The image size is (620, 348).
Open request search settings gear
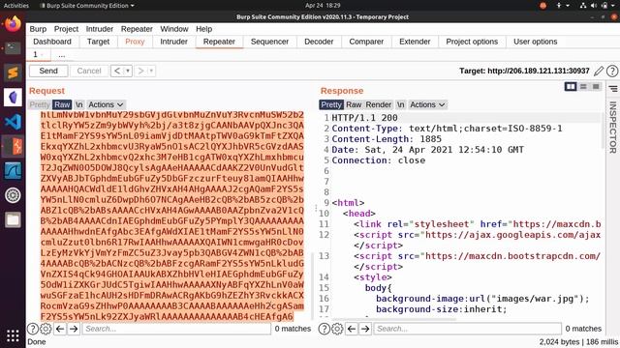coord(46,329)
